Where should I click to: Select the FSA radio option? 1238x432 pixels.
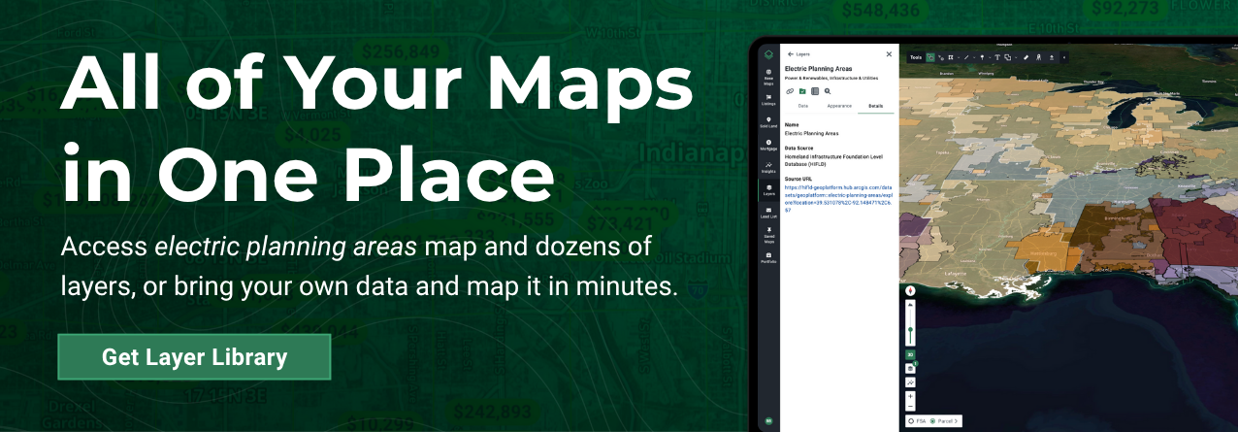(x=911, y=421)
